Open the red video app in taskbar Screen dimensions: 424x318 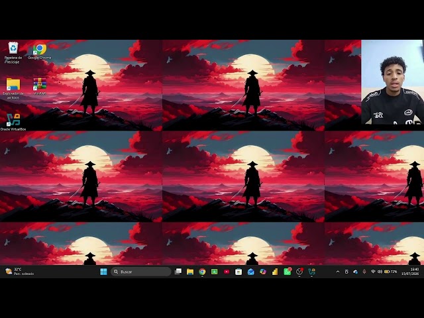[x=227, y=272]
